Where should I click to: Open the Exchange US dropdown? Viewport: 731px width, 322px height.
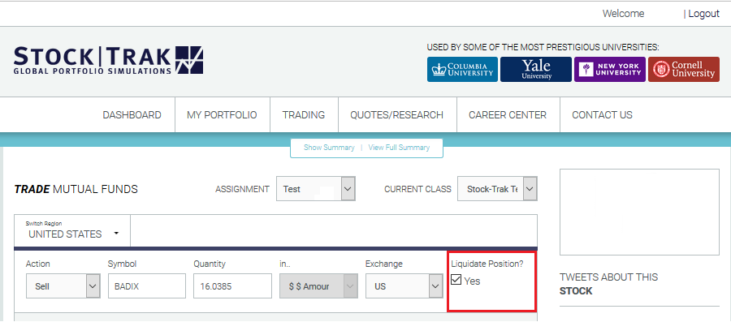[404, 286]
